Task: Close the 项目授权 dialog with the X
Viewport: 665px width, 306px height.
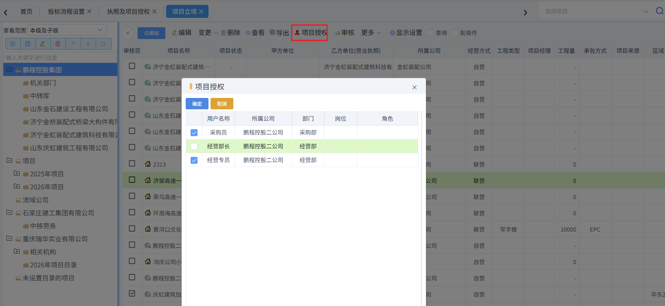Action: point(415,87)
